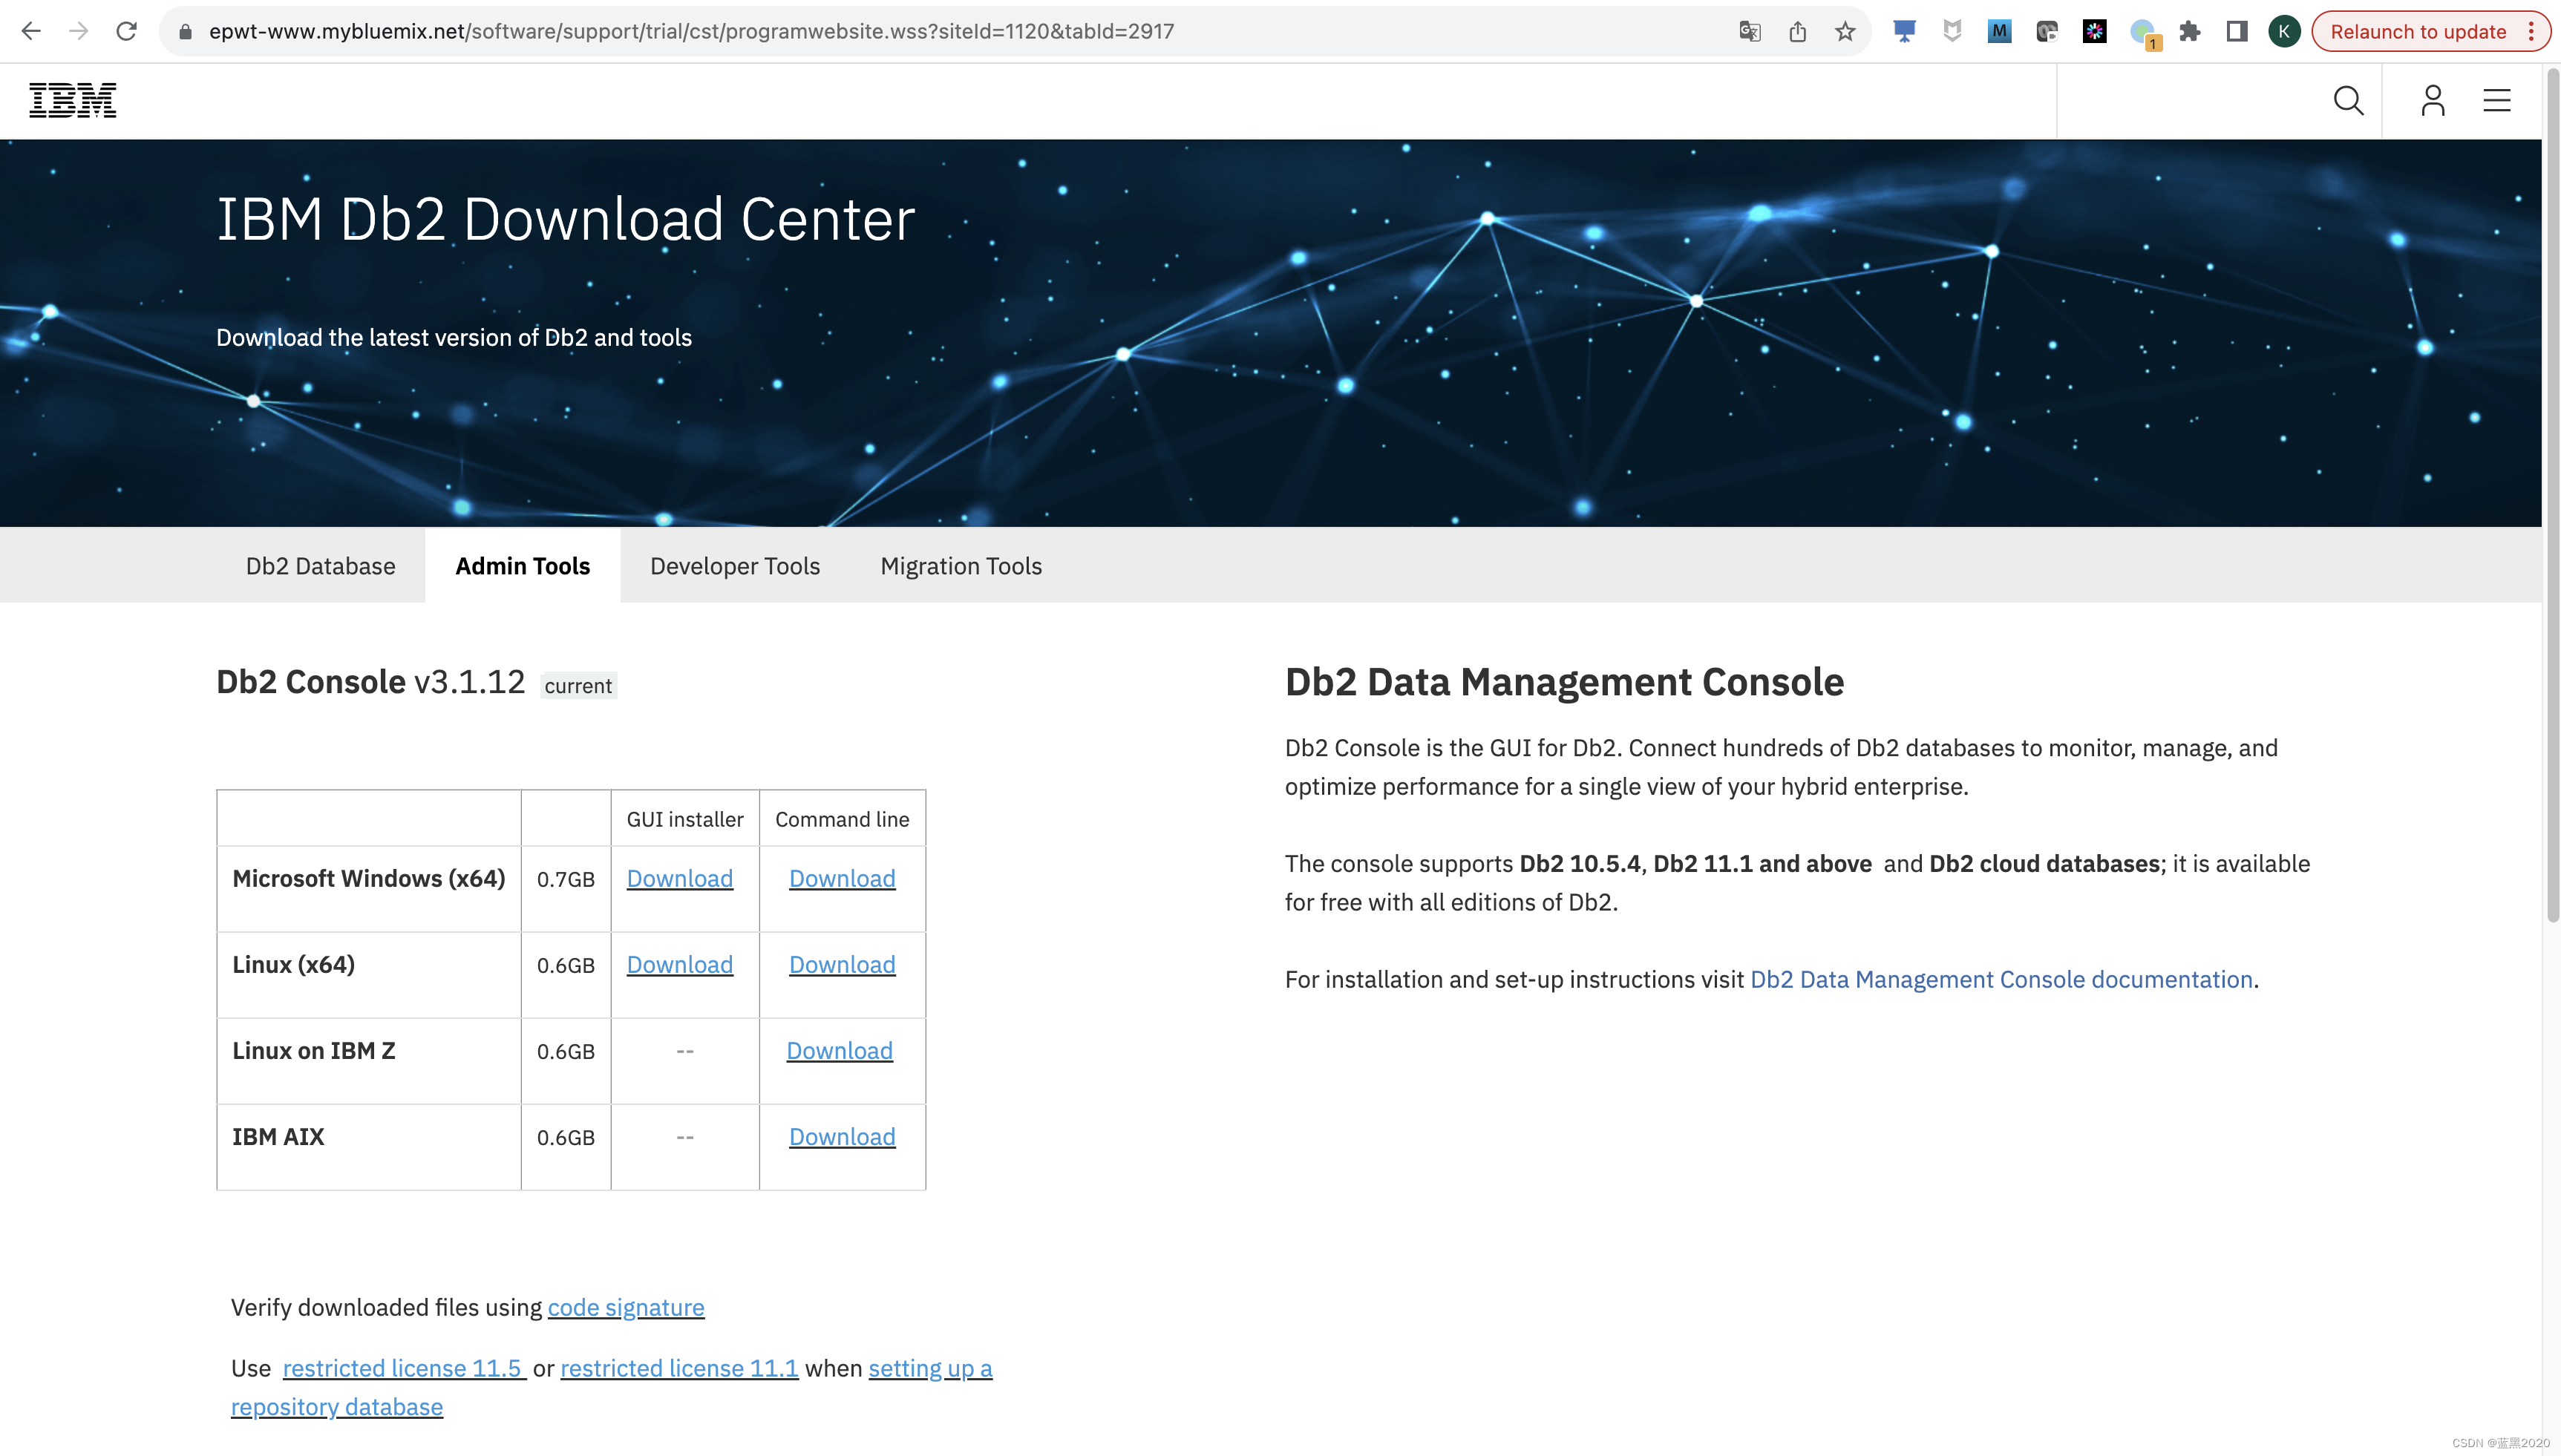
Task: Click the Linux (x64) row label
Action: [x=293, y=964]
